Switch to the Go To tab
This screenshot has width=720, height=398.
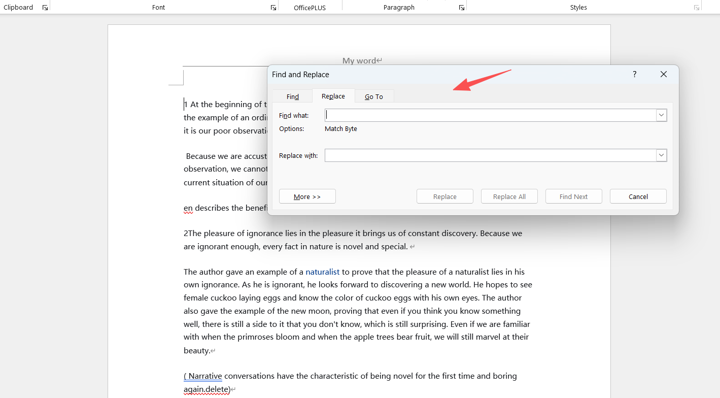(x=374, y=96)
